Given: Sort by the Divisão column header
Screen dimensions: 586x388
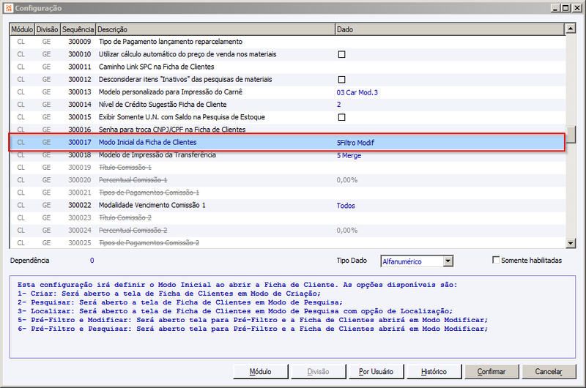Looking at the screenshot, I should [47, 29].
